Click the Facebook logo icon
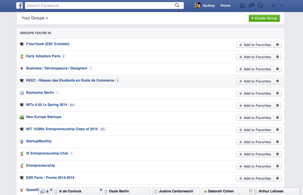 [19, 5]
